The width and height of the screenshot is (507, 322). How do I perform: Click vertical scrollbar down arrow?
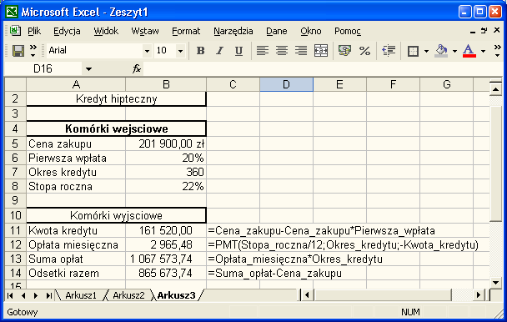pyautogui.click(x=495, y=282)
